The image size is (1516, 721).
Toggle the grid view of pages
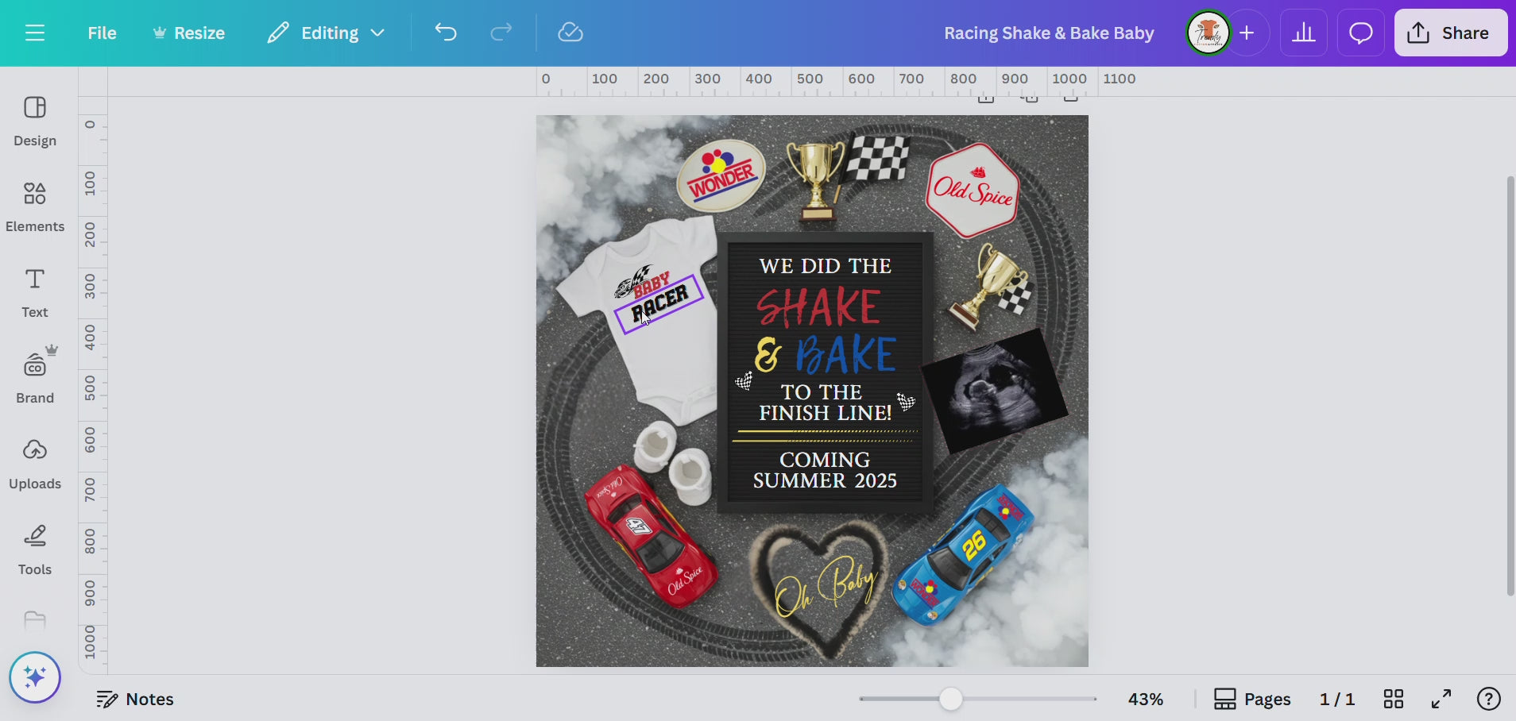[1393, 699]
